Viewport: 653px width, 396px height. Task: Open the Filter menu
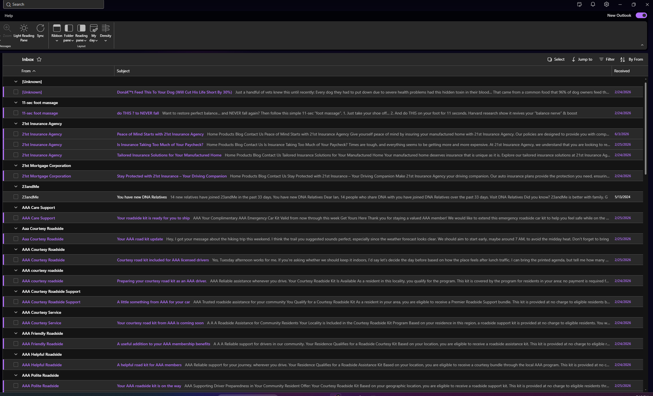coord(607,59)
